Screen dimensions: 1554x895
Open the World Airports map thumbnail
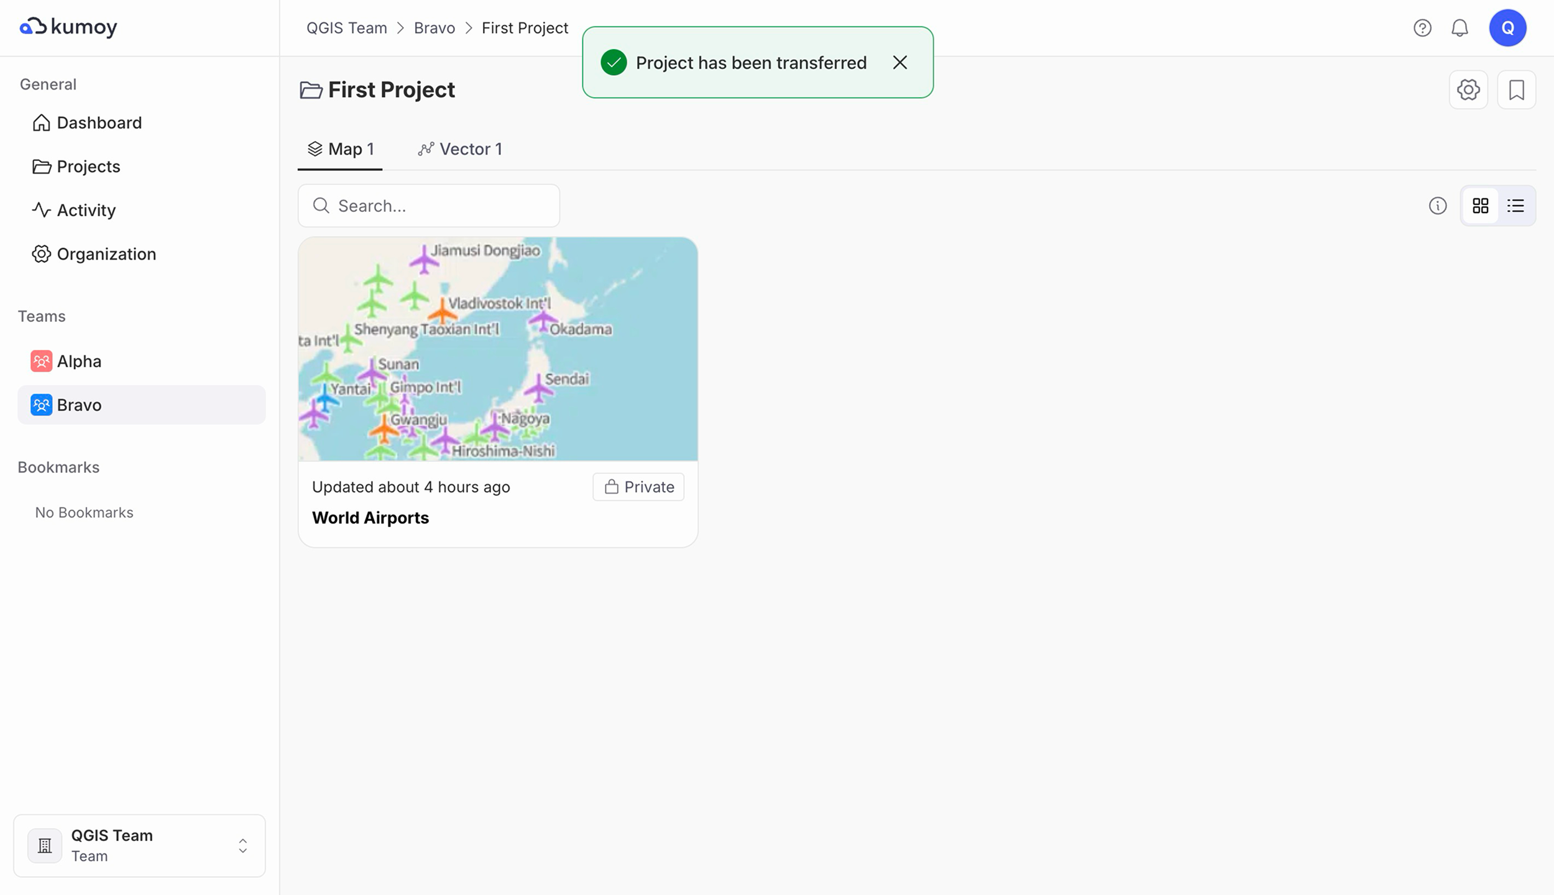(498, 349)
